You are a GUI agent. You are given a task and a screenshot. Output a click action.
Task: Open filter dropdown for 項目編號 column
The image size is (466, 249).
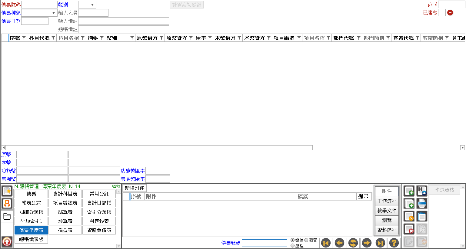tap(299, 38)
